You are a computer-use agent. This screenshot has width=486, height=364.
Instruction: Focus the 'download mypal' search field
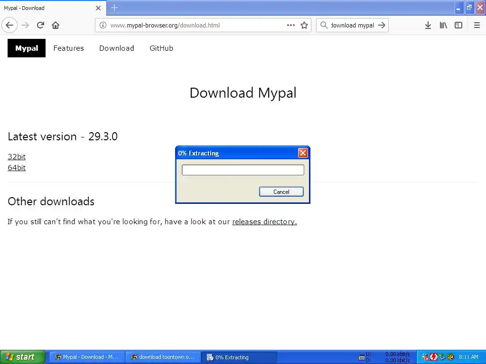pos(352,25)
